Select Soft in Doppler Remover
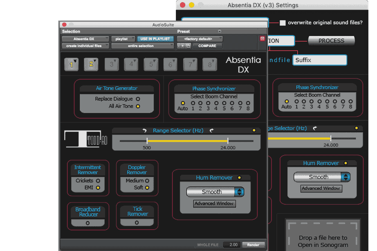This screenshot has width=377, height=251. coord(147,188)
